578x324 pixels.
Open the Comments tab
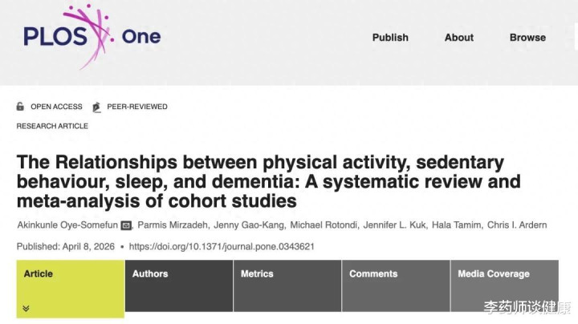(373, 273)
